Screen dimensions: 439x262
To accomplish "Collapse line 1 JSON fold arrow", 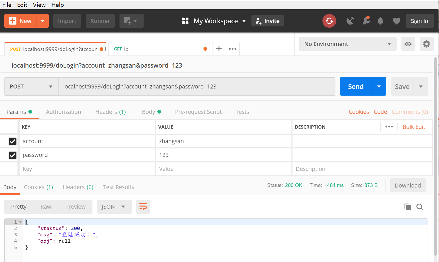I will tap(20, 222).
